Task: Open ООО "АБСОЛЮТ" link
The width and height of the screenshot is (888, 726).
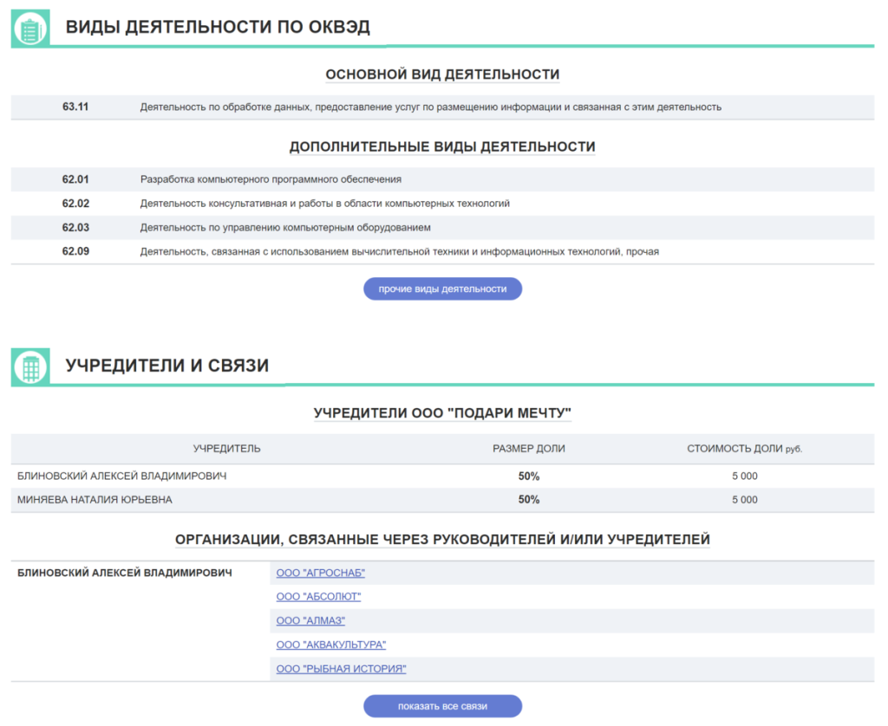Action: pos(318,596)
